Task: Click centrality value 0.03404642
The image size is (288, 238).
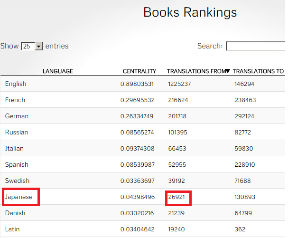Action: [x=138, y=229]
